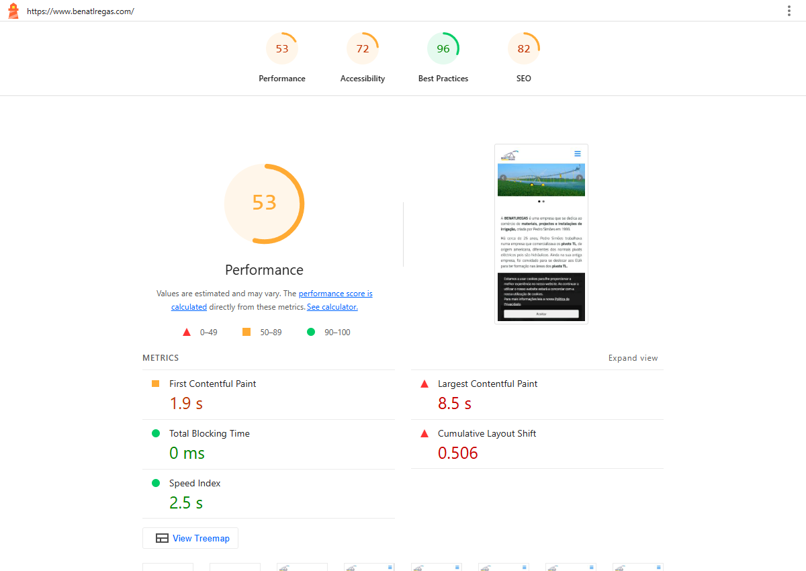
Task: Click the '0 ms' Total Blocking Time value
Action: pyautogui.click(x=187, y=453)
